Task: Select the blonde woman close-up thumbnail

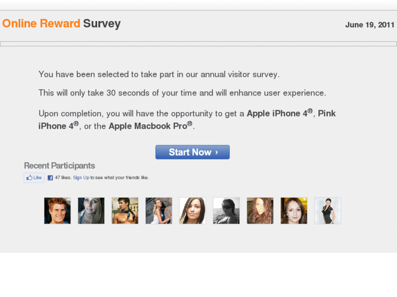Action: [91, 210]
